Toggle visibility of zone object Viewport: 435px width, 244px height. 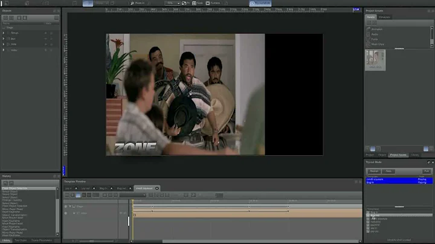(46, 44)
